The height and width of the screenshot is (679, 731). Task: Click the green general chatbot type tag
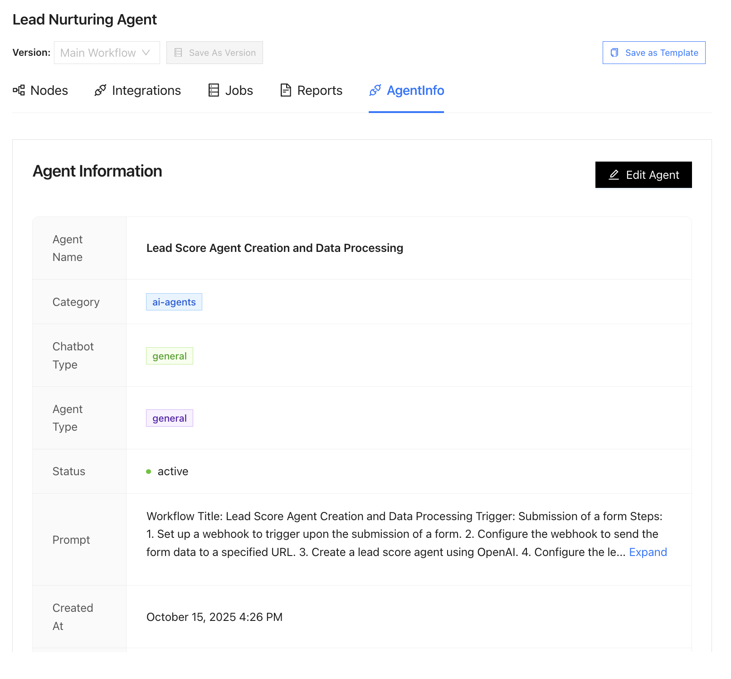click(x=170, y=356)
